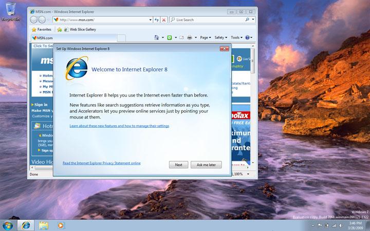Click the 'Welcome to Internet Explorer 8' heading

pos(129,69)
